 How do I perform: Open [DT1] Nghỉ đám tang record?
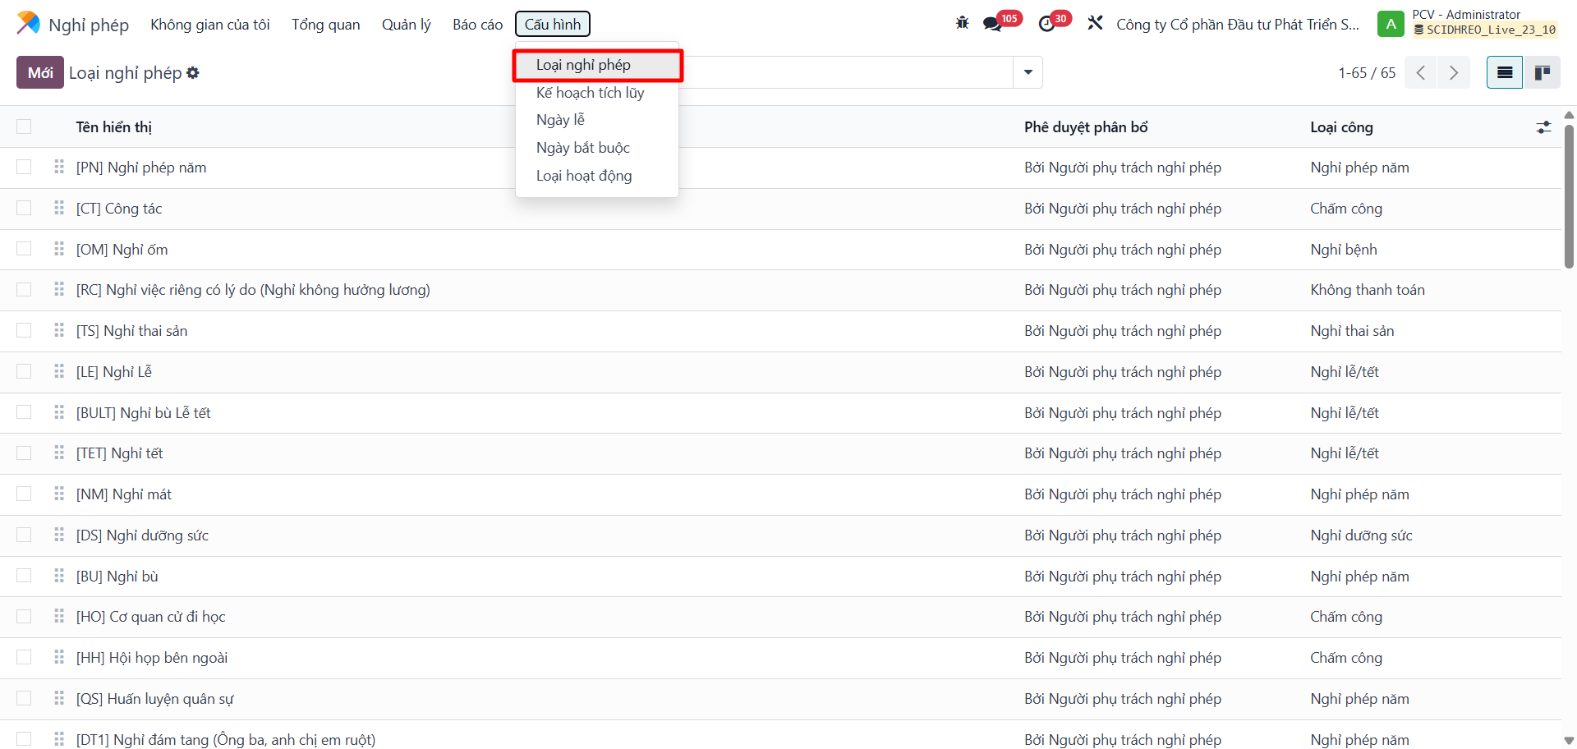(x=226, y=739)
